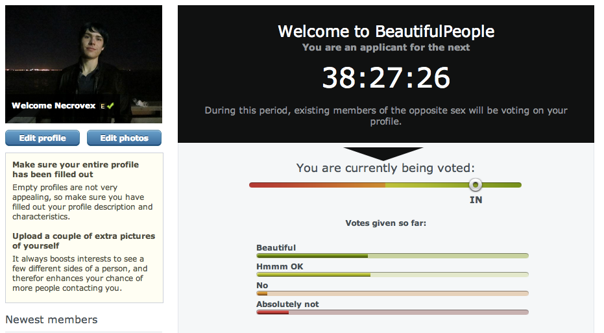Click the 'Make sure your entire profile' tip
The width and height of the screenshot is (604, 333).
coord(75,169)
